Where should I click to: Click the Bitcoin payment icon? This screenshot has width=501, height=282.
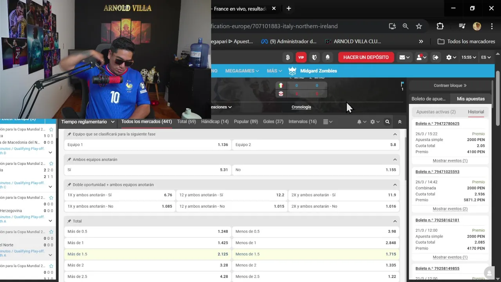click(288, 57)
